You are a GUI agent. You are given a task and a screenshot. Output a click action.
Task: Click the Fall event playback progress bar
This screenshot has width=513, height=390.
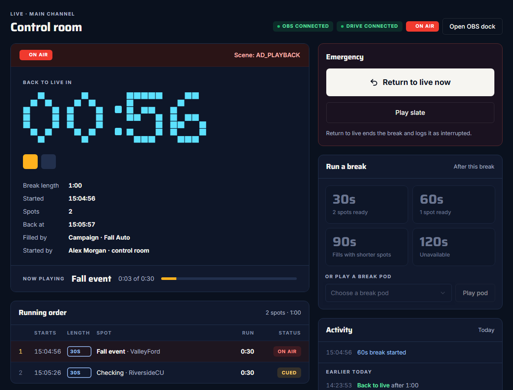click(x=229, y=279)
